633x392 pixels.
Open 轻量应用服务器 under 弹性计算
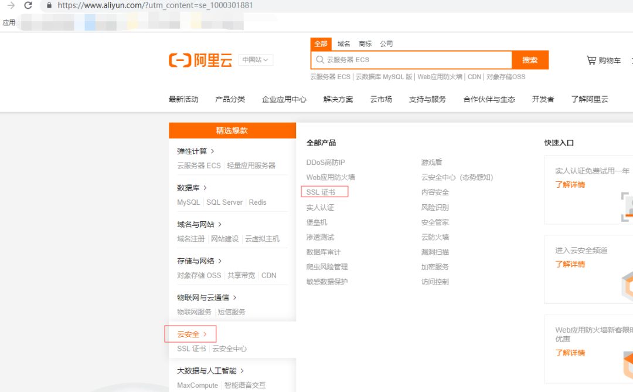click(251, 165)
